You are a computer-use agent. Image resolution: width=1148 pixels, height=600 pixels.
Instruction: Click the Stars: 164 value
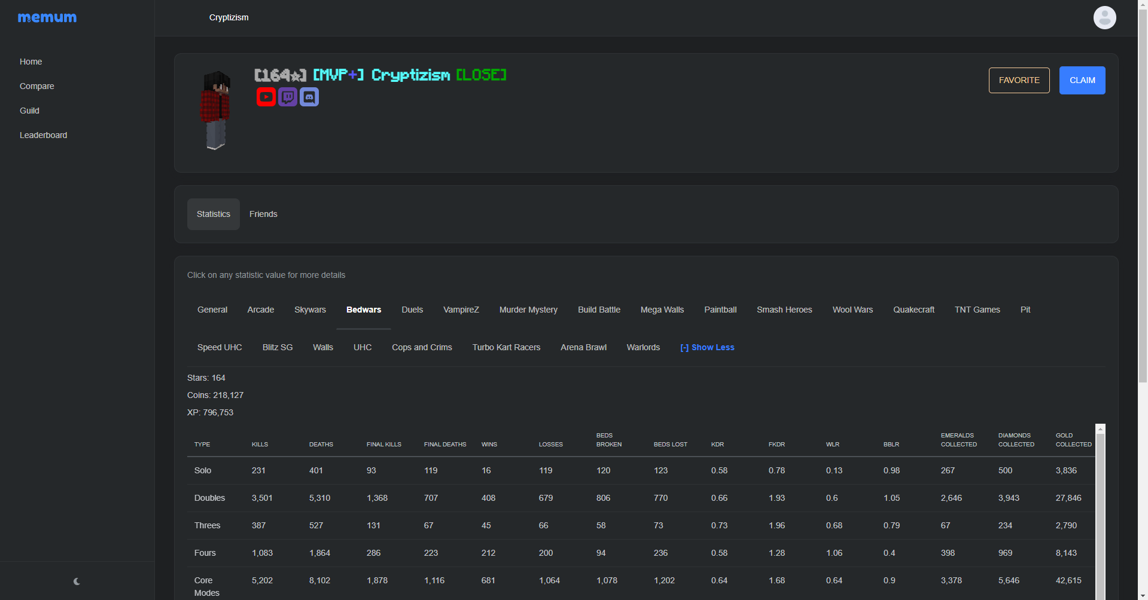point(206,378)
